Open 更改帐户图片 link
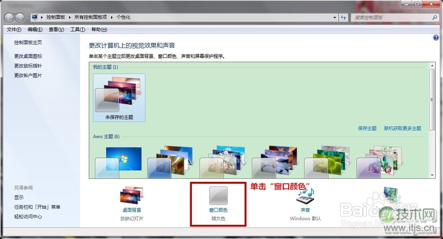443x239 pixels. pyautogui.click(x=28, y=75)
